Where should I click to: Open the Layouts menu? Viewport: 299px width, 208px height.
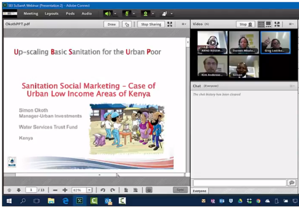51,14
